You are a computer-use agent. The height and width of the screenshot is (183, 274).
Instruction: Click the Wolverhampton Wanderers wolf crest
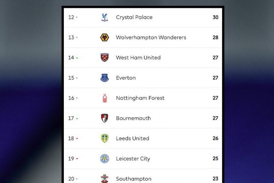point(105,38)
